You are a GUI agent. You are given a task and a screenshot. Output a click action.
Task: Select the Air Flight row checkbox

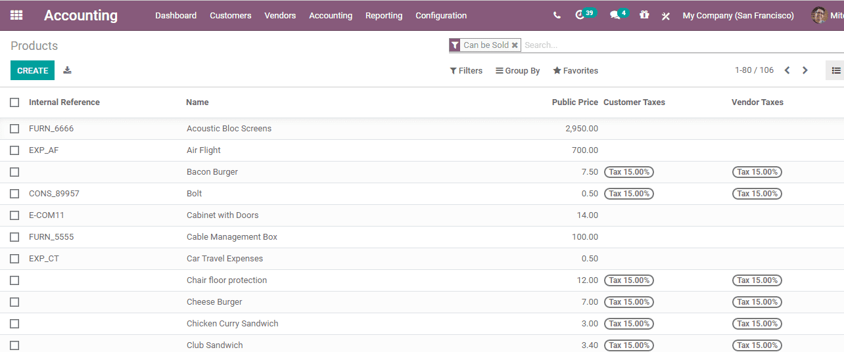[14, 150]
